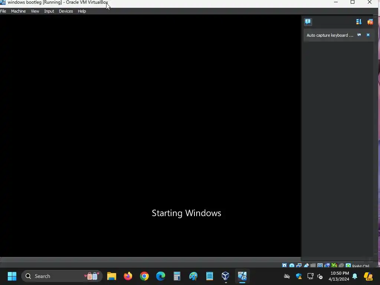Click the running VM taskbar icon
This screenshot has width=380, height=285.
242,276
